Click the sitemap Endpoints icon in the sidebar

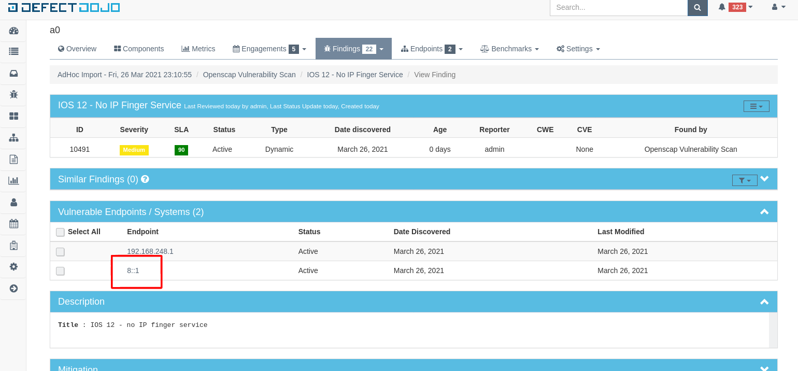(x=13, y=137)
